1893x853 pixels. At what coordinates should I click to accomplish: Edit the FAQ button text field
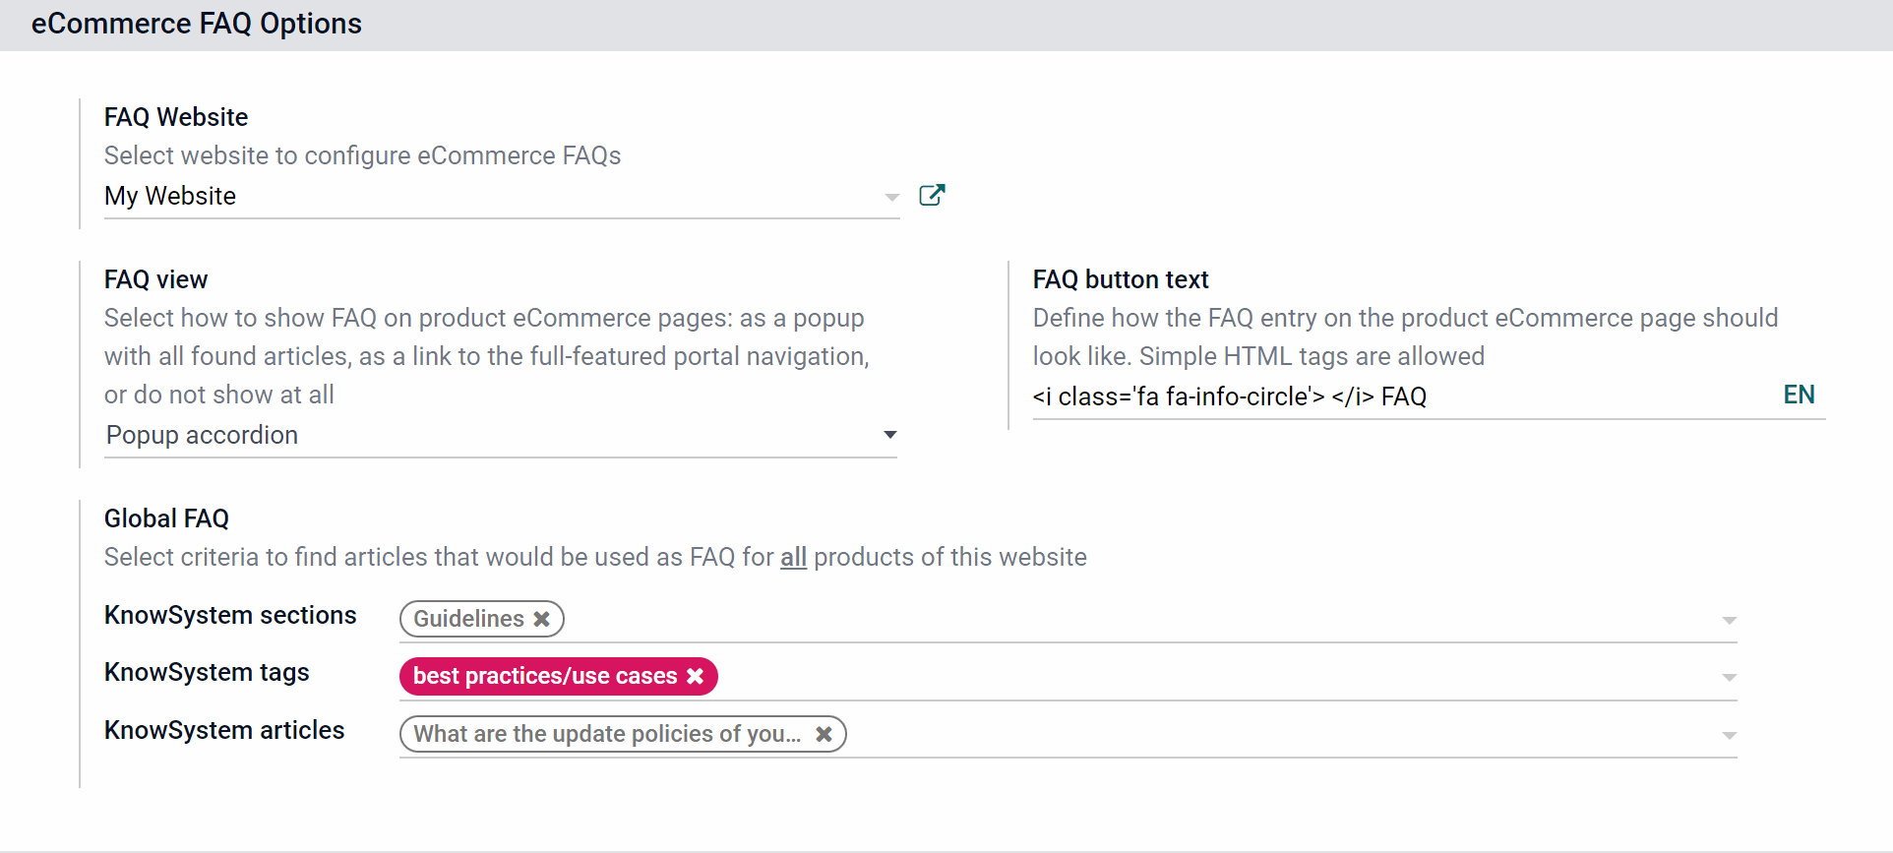(1405, 396)
